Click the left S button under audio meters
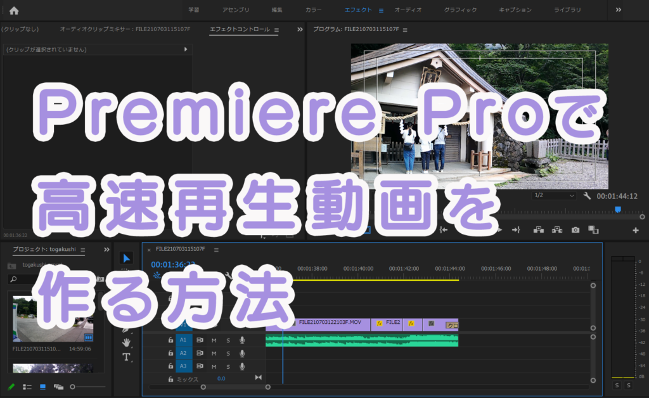Screen dimensions: 649x398 [617, 385]
